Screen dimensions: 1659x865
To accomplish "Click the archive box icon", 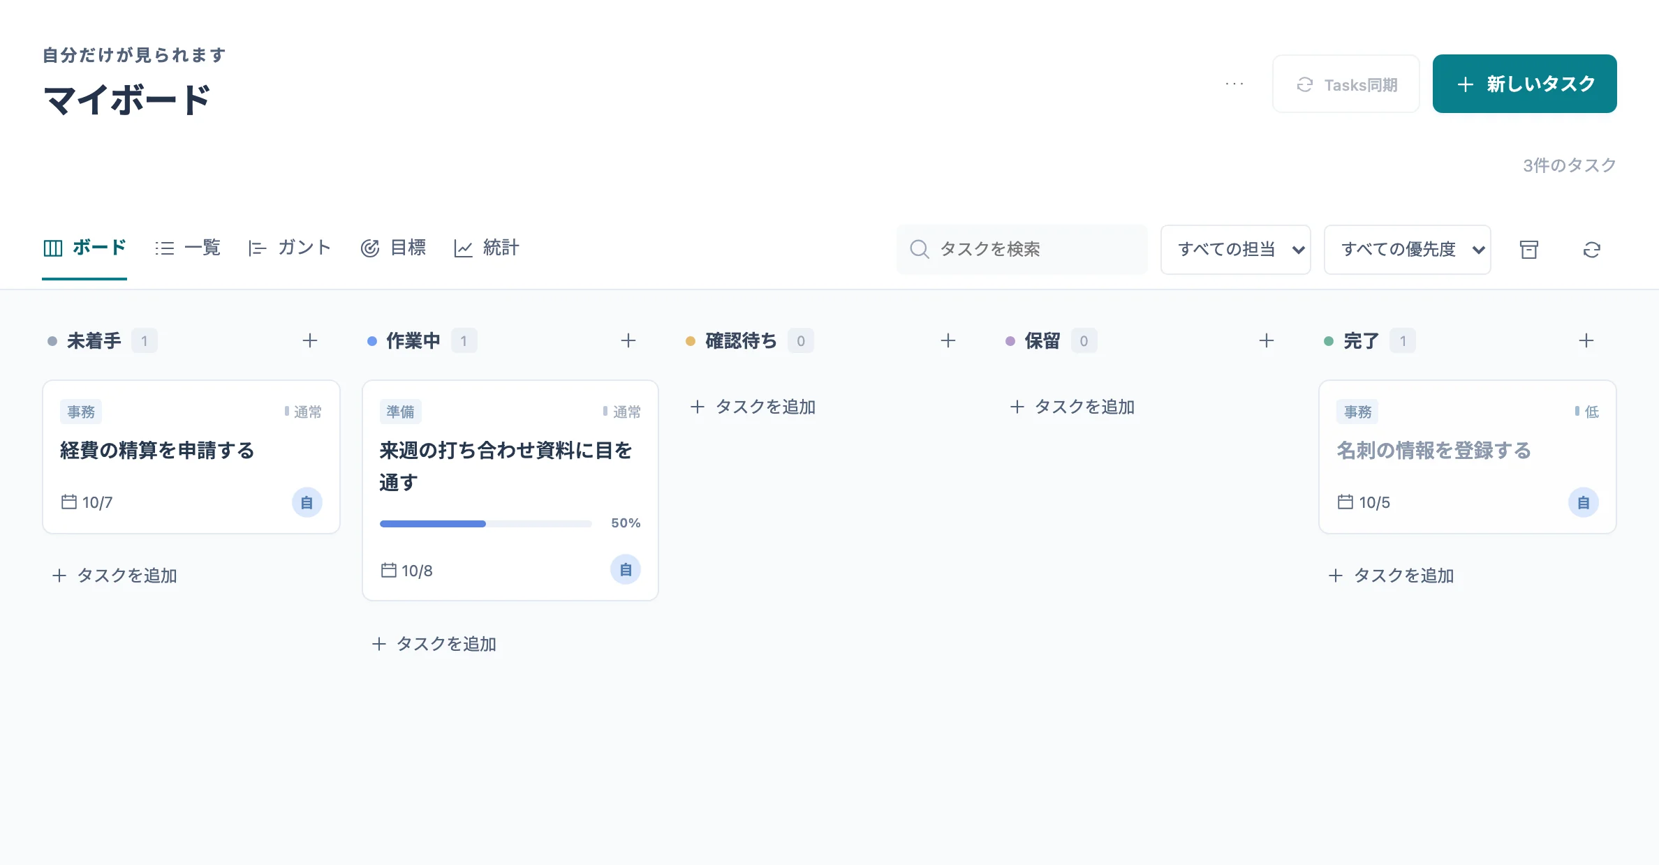I will 1529,250.
